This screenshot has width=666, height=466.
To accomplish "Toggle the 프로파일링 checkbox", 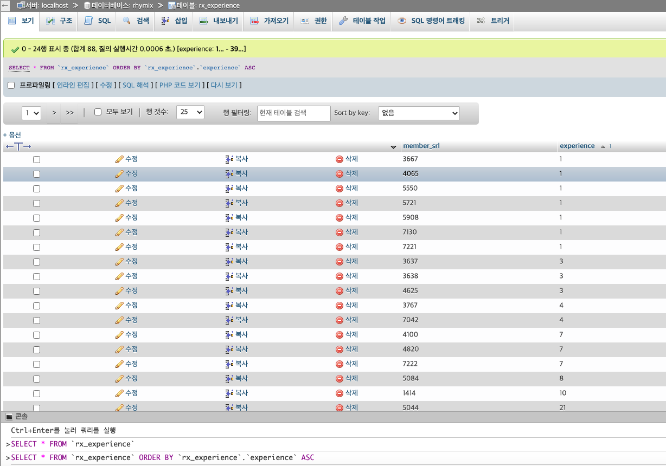I will click(11, 86).
